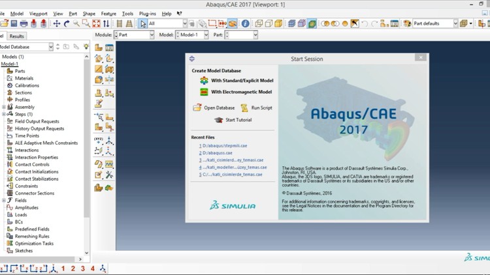Screen dimensions: 490x275
Task: Click the Open model database folder icon
Action: point(4,23)
